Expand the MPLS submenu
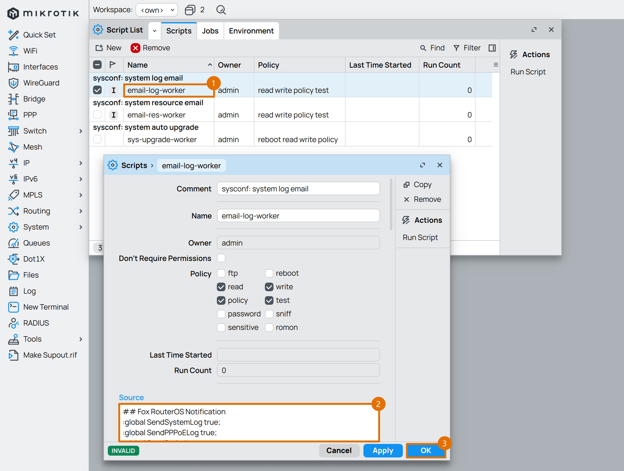The width and height of the screenshot is (624, 471). pyautogui.click(x=81, y=195)
